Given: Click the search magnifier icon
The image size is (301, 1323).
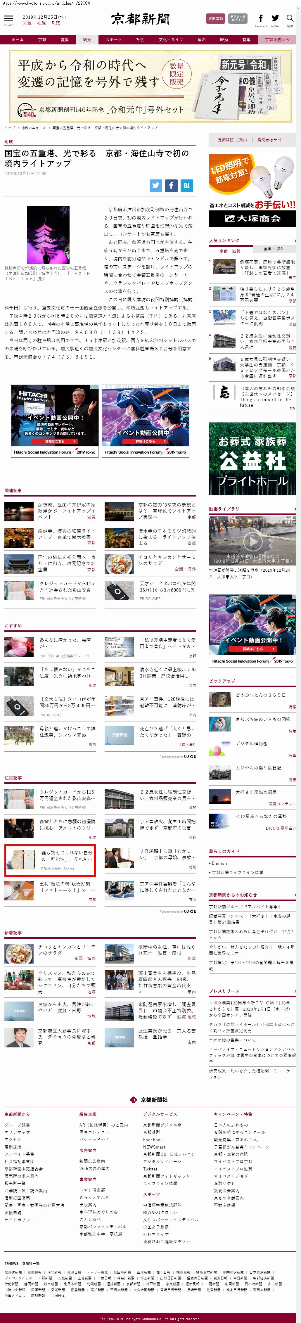Looking at the screenshot, I should [x=290, y=19].
